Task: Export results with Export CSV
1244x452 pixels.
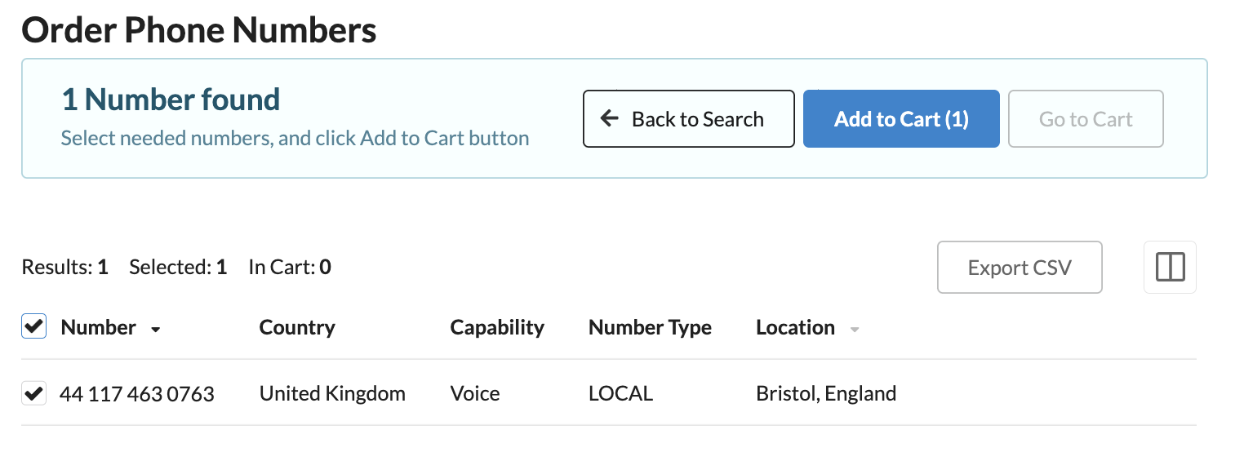Action: pos(1019,268)
